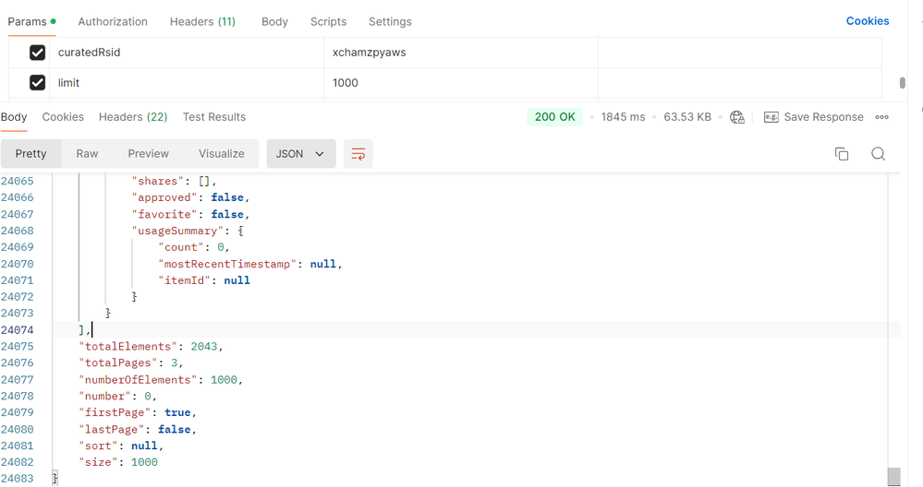Click the Save Response icon

(x=771, y=117)
